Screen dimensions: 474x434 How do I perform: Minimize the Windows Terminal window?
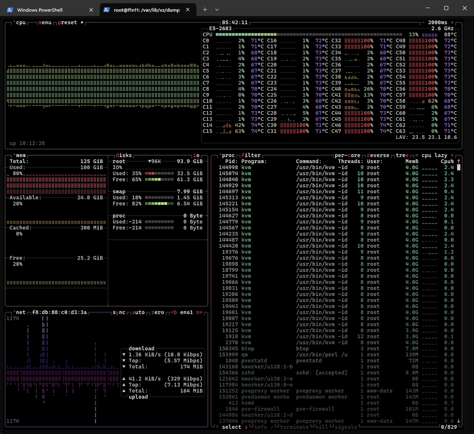(x=428, y=8)
